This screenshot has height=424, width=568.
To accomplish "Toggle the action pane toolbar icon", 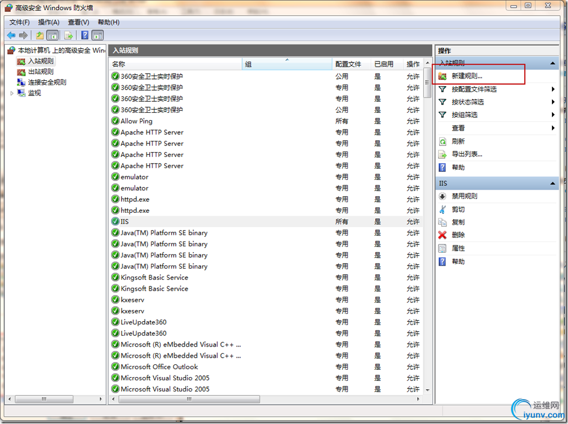I will click(98, 35).
